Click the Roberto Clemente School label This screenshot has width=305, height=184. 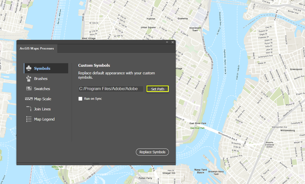pyautogui.click(x=269, y=145)
